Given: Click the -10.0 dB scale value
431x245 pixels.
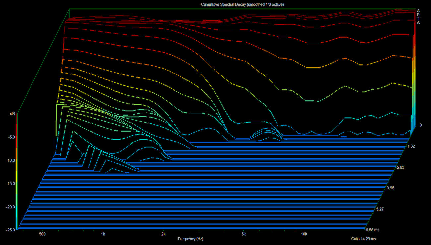Looking at the screenshot, I should click(9, 160).
